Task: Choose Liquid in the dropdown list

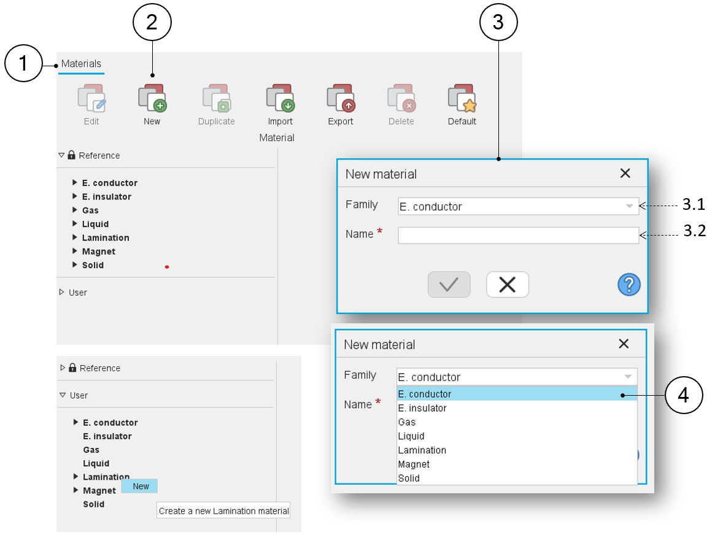Action: coord(517,436)
